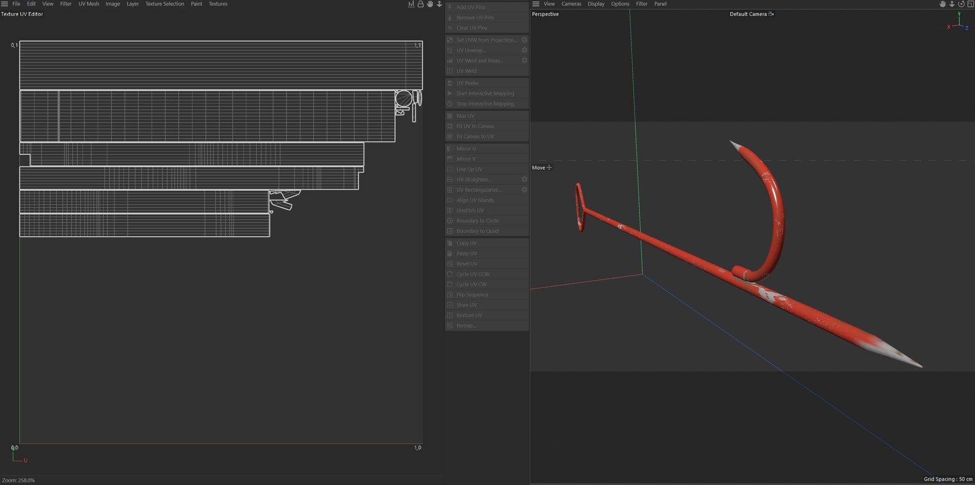This screenshot has width=975, height=485.
Task: Click Boundary to Circle command
Action: pos(487,221)
